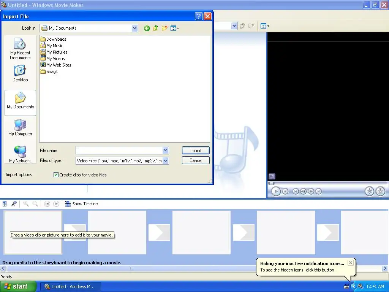Click the Rewind Storyboard icon
The image size is (389, 292).
point(47,204)
